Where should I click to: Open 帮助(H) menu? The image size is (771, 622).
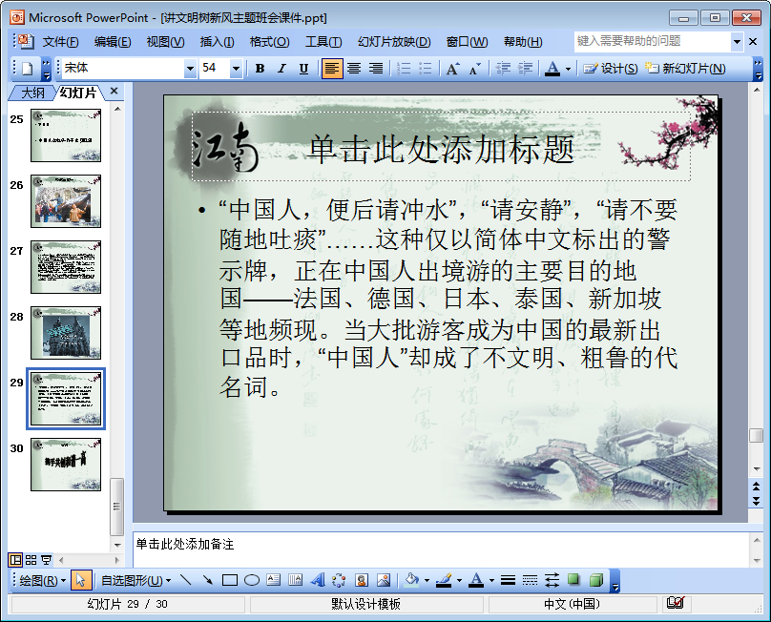[x=523, y=42]
